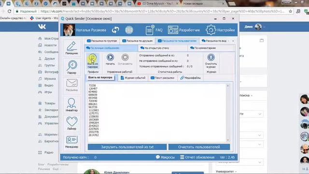Screen dimensions: 309x174
Task: Click Взять из парсера icon button
Action: [x=93, y=61]
